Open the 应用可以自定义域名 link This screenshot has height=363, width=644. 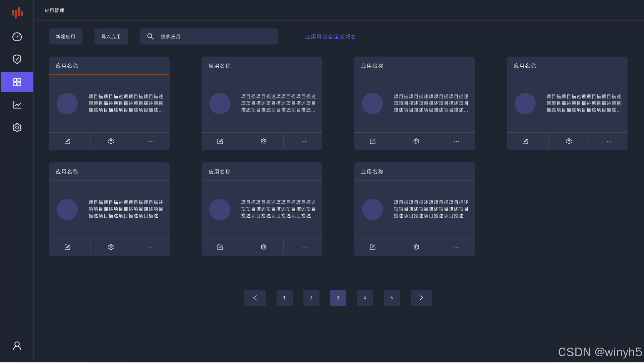click(330, 37)
